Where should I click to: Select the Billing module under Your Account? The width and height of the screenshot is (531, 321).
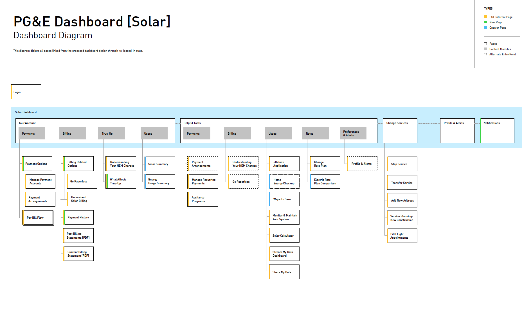click(73, 133)
